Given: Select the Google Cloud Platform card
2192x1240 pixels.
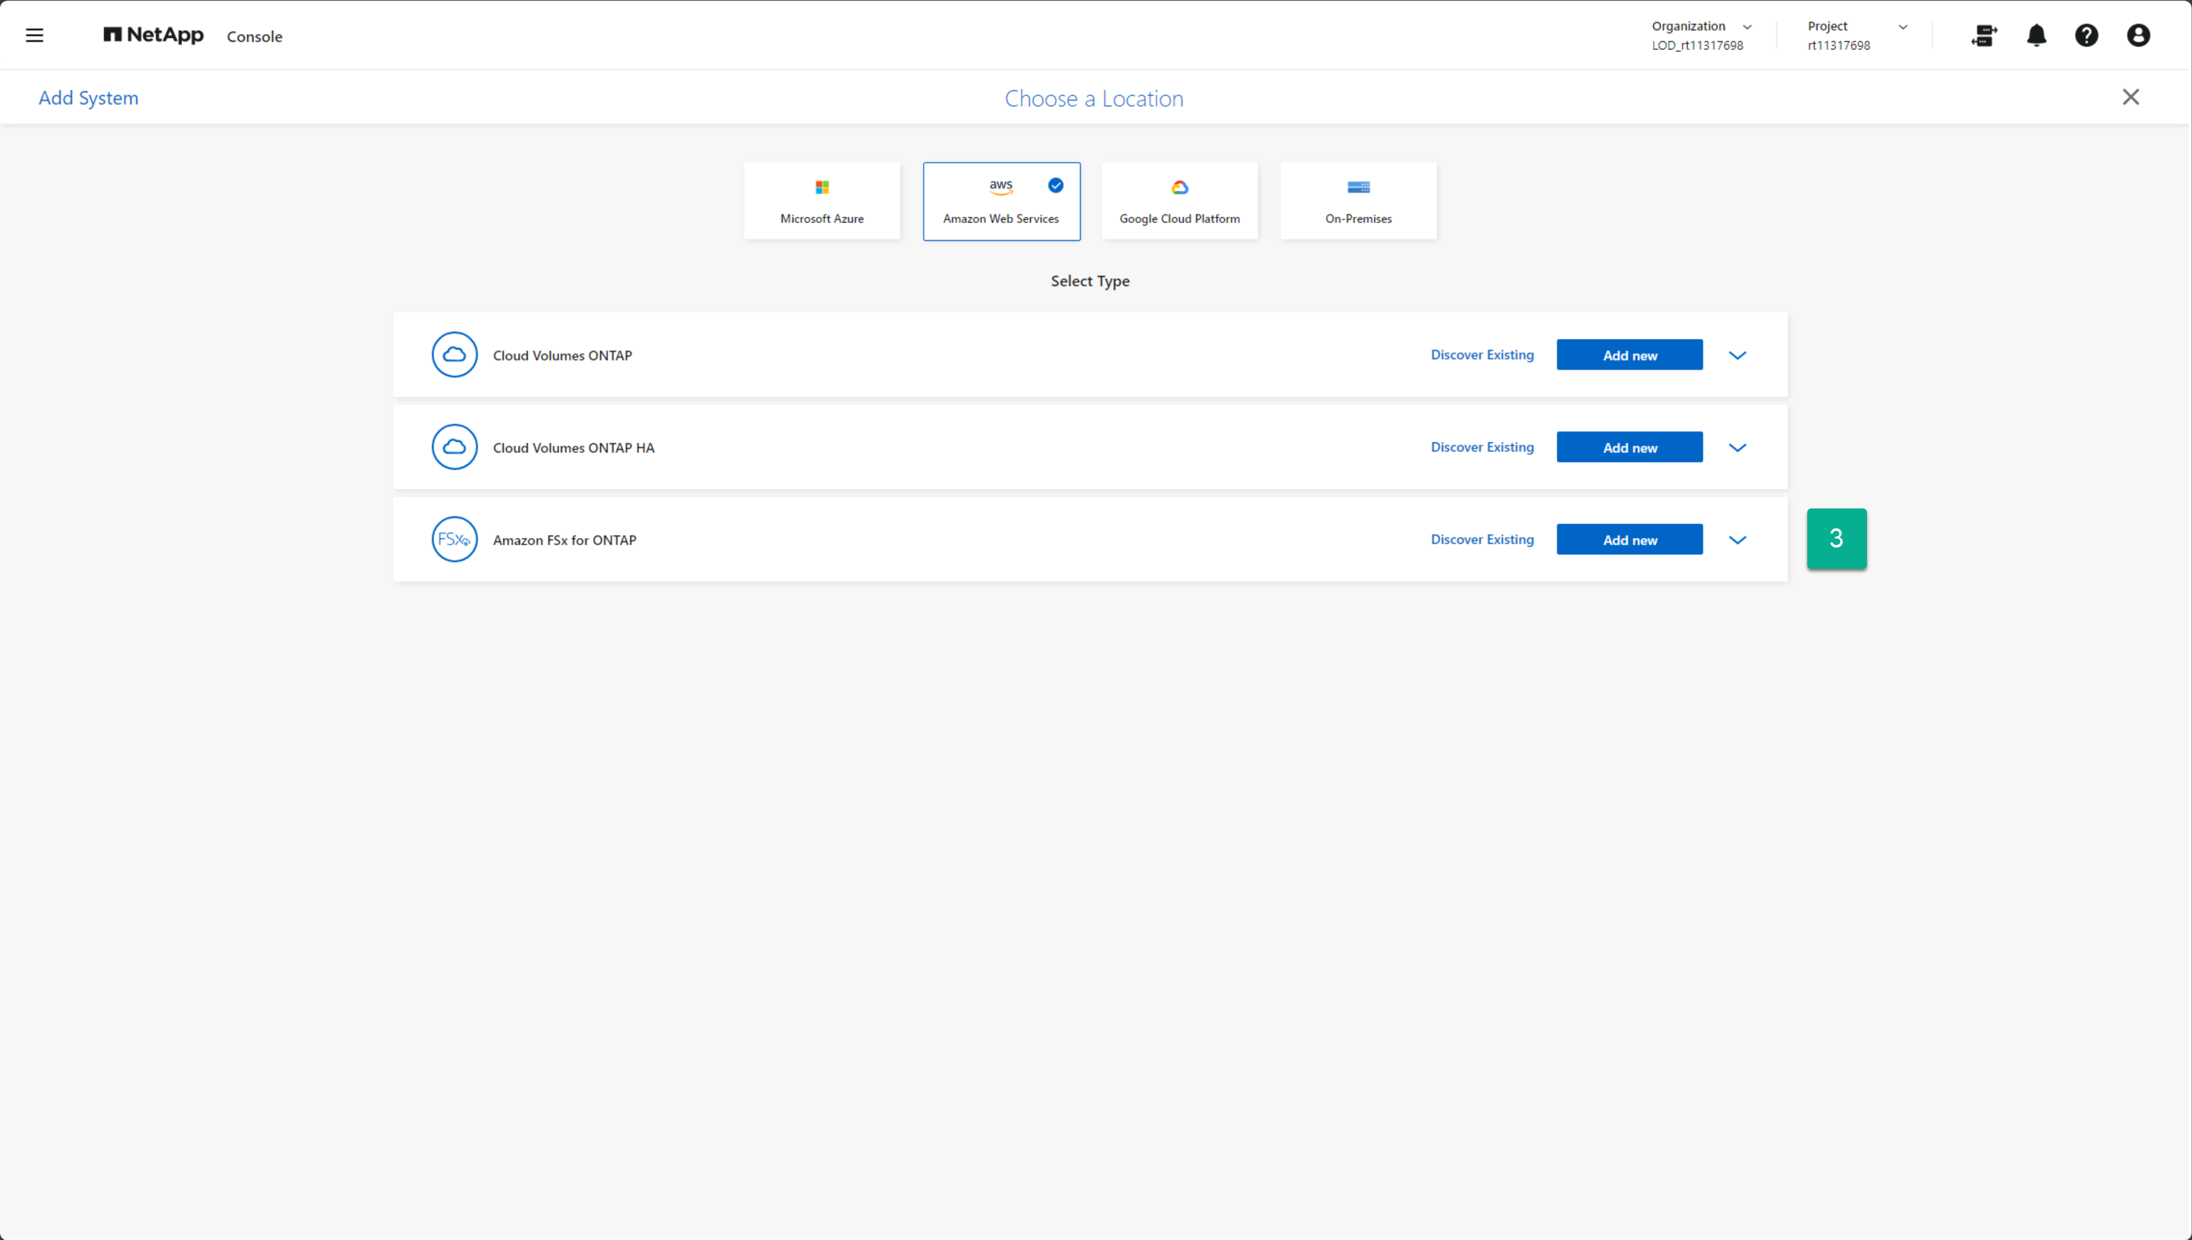Looking at the screenshot, I should coord(1178,201).
